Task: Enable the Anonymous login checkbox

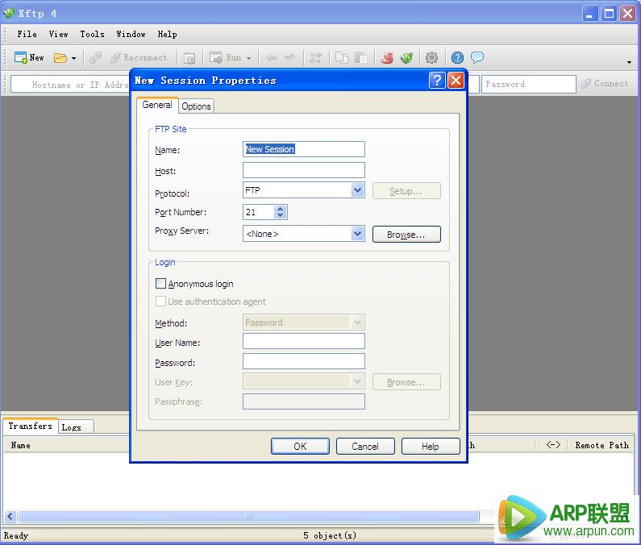Action: click(x=161, y=284)
